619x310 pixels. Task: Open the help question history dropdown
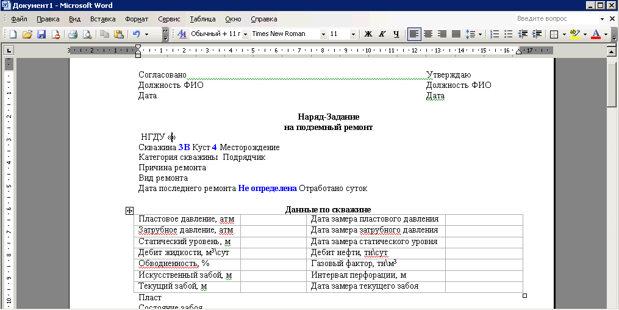point(602,18)
